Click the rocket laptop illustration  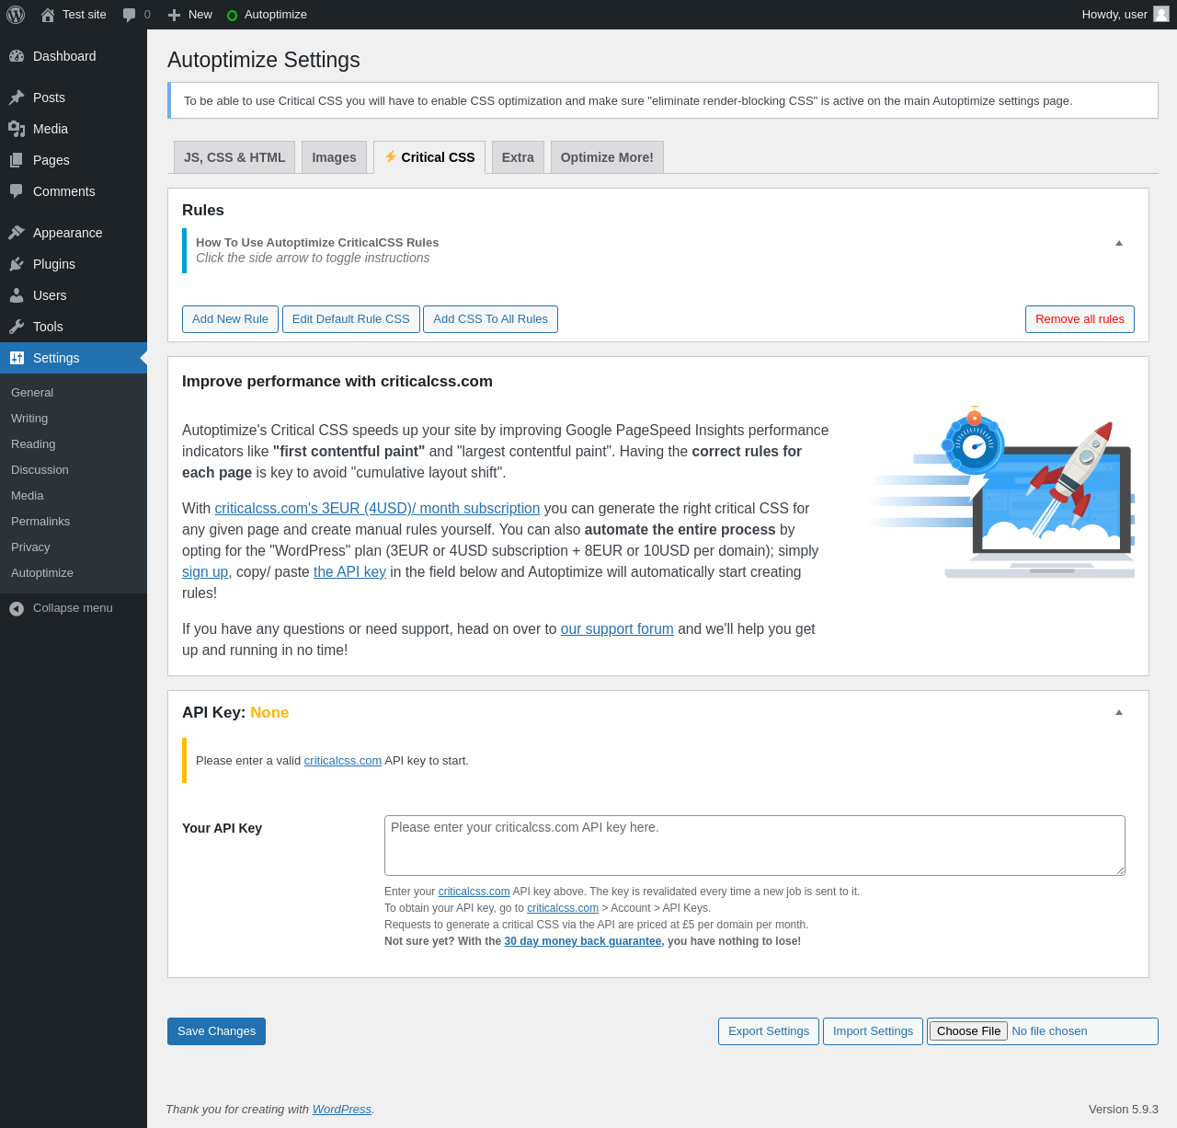1002,493
